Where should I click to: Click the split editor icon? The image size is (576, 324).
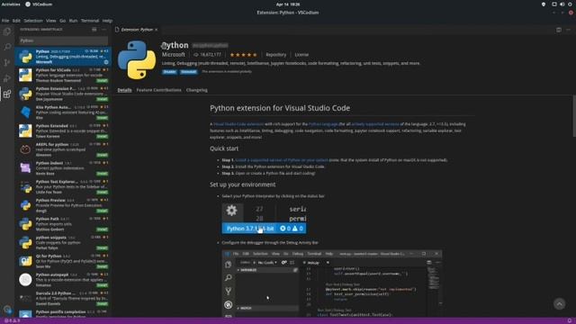[x=559, y=30]
